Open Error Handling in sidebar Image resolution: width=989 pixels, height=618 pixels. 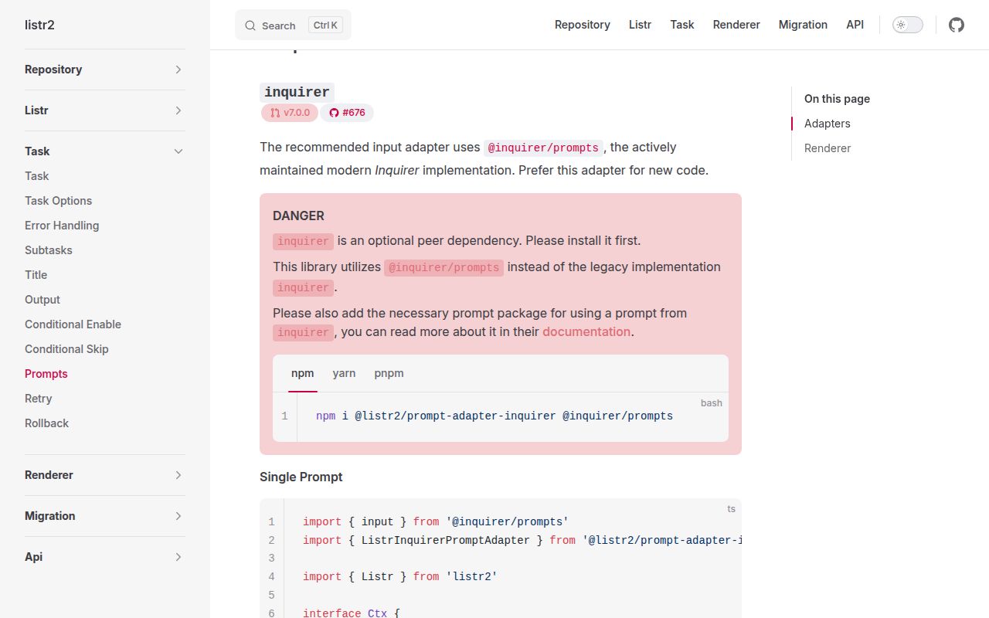(62, 226)
